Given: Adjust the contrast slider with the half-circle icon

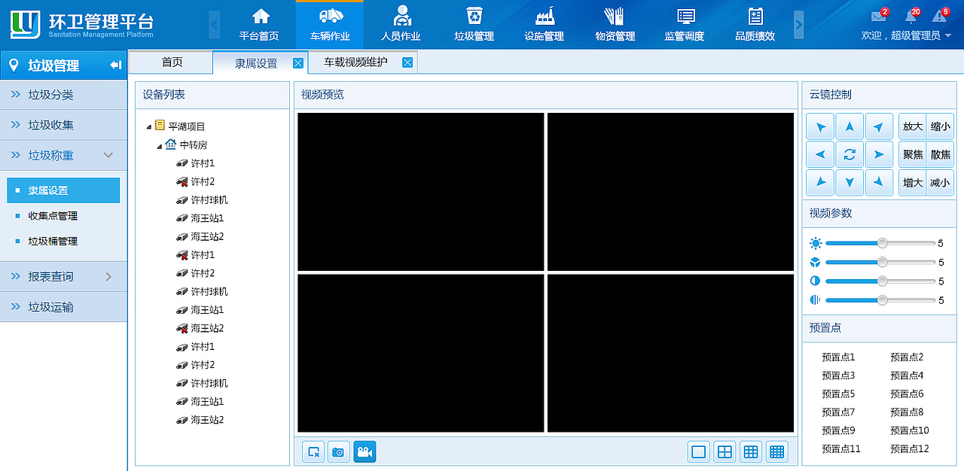Looking at the screenshot, I should (x=882, y=281).
